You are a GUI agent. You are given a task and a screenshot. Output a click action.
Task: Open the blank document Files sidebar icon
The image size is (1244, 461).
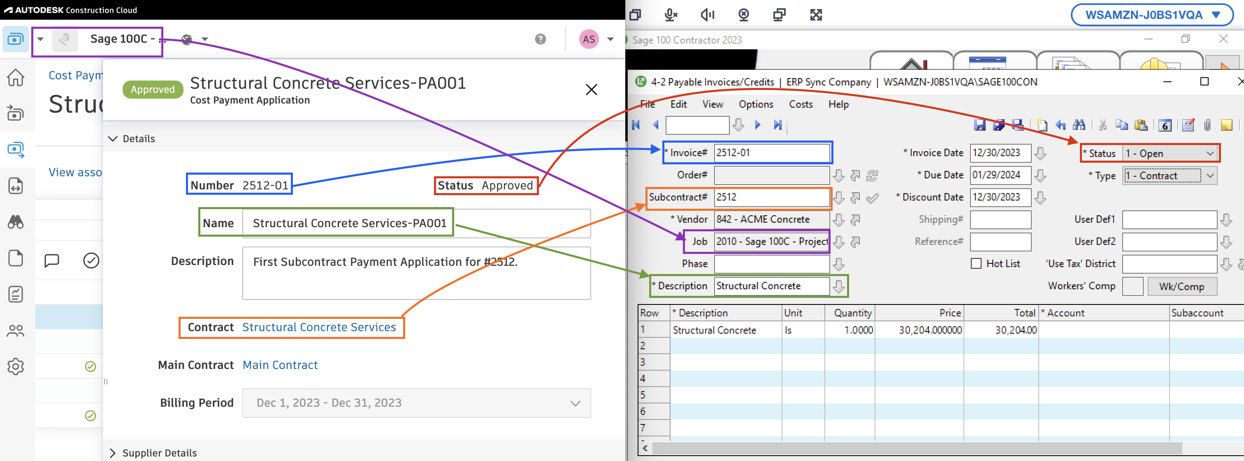[16, 258]
